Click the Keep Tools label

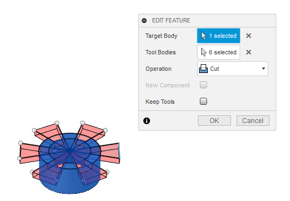160,102
